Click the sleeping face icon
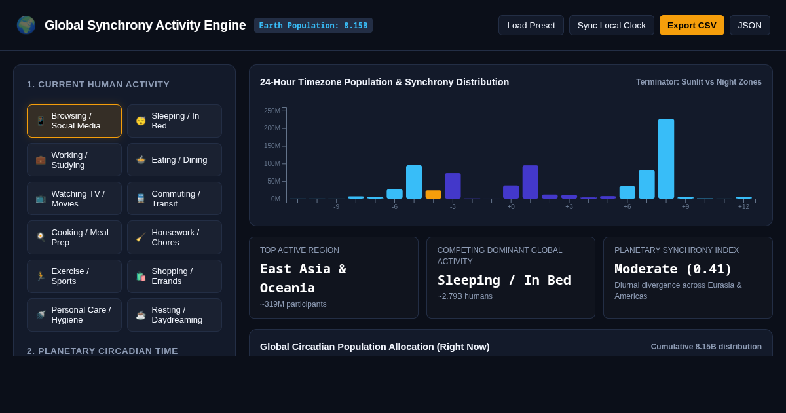 click(141, 121)
